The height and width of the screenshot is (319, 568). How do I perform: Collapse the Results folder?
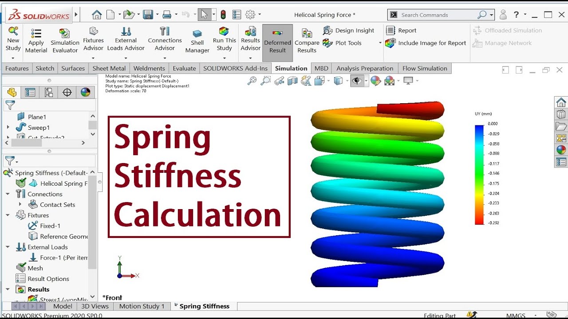click(x=8, y=289)
